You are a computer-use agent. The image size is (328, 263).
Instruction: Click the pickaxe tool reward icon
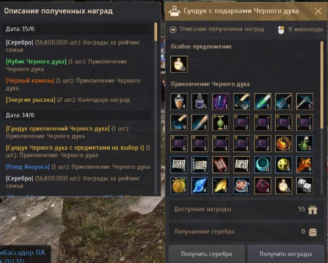[x=304, y=102]
